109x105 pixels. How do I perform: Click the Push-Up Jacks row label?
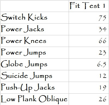[35, 88]
